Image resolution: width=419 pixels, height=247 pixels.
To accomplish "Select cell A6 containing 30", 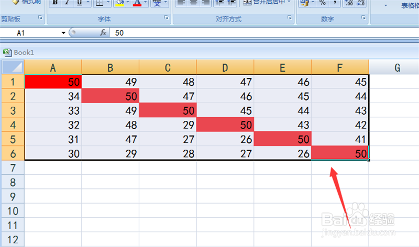I will point(53,153).
